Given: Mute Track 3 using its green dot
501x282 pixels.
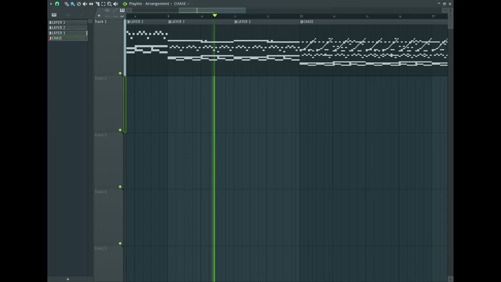Looking at the screenshot, I should click(x=120, y=187).
